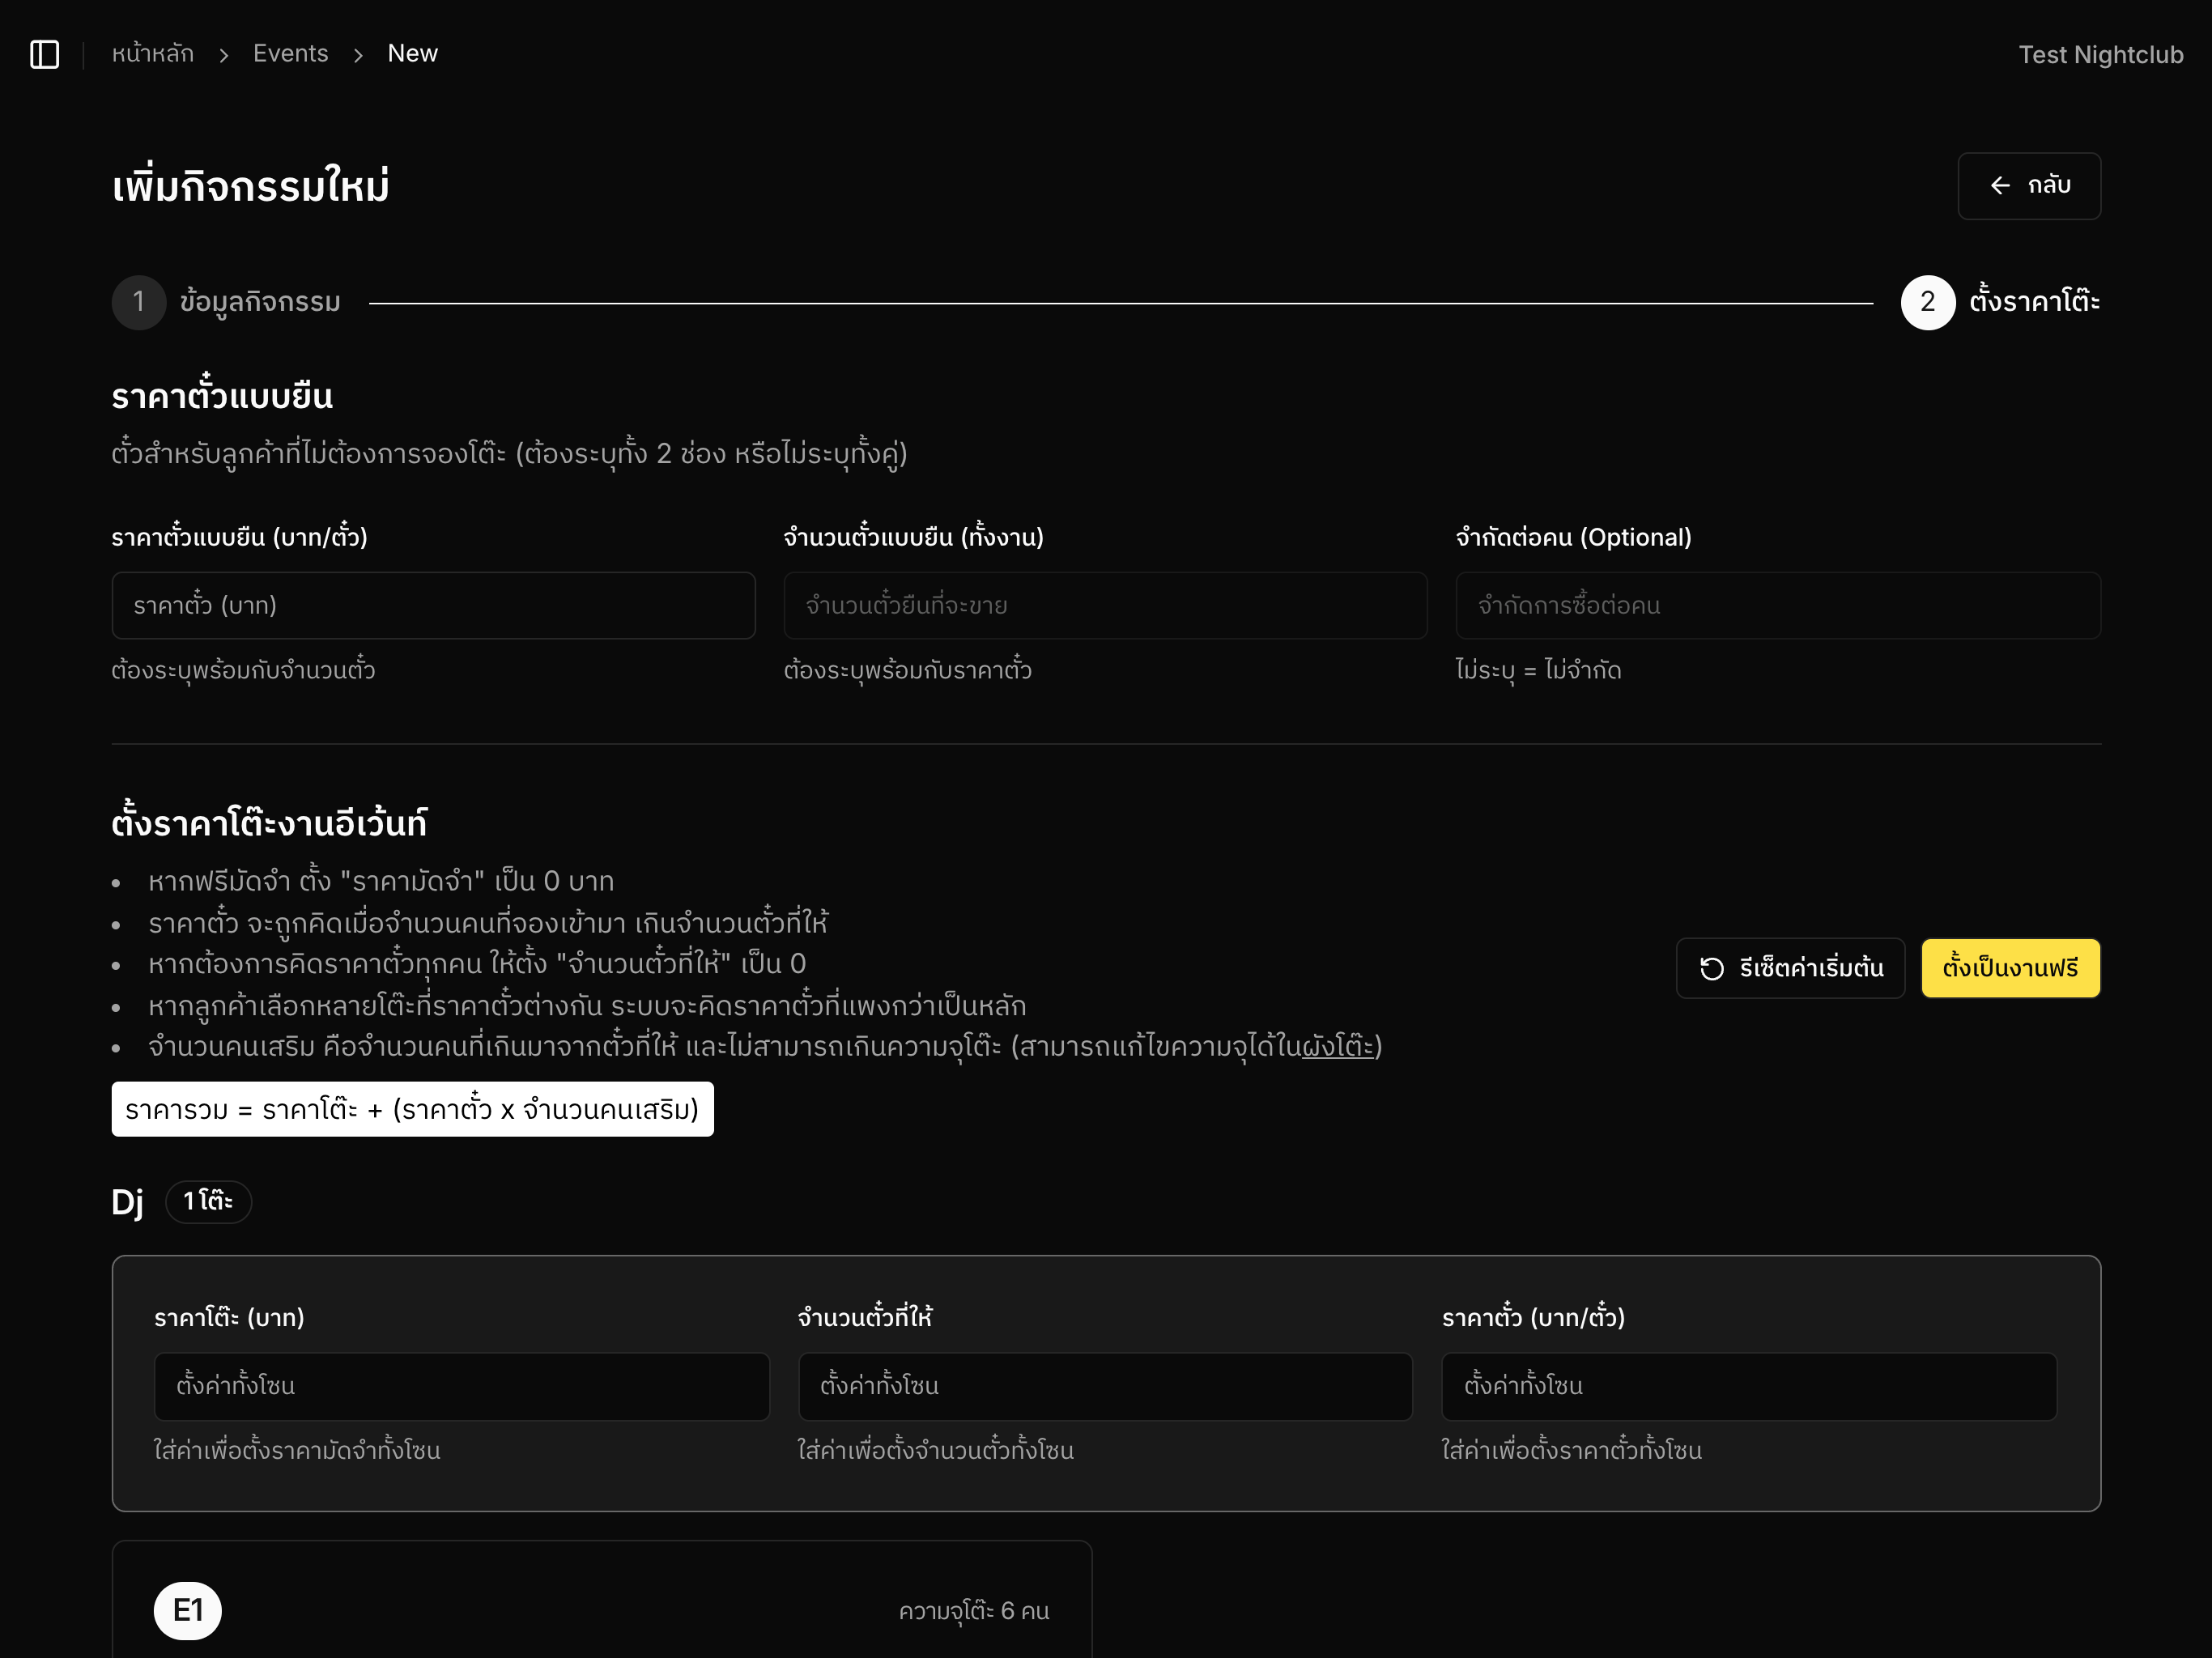The width and height of the screenshot is (2212, 1658).
Task: Focus the ราคาโต๊ะ (บาท) zone input
Action: tap(461, 1386)
